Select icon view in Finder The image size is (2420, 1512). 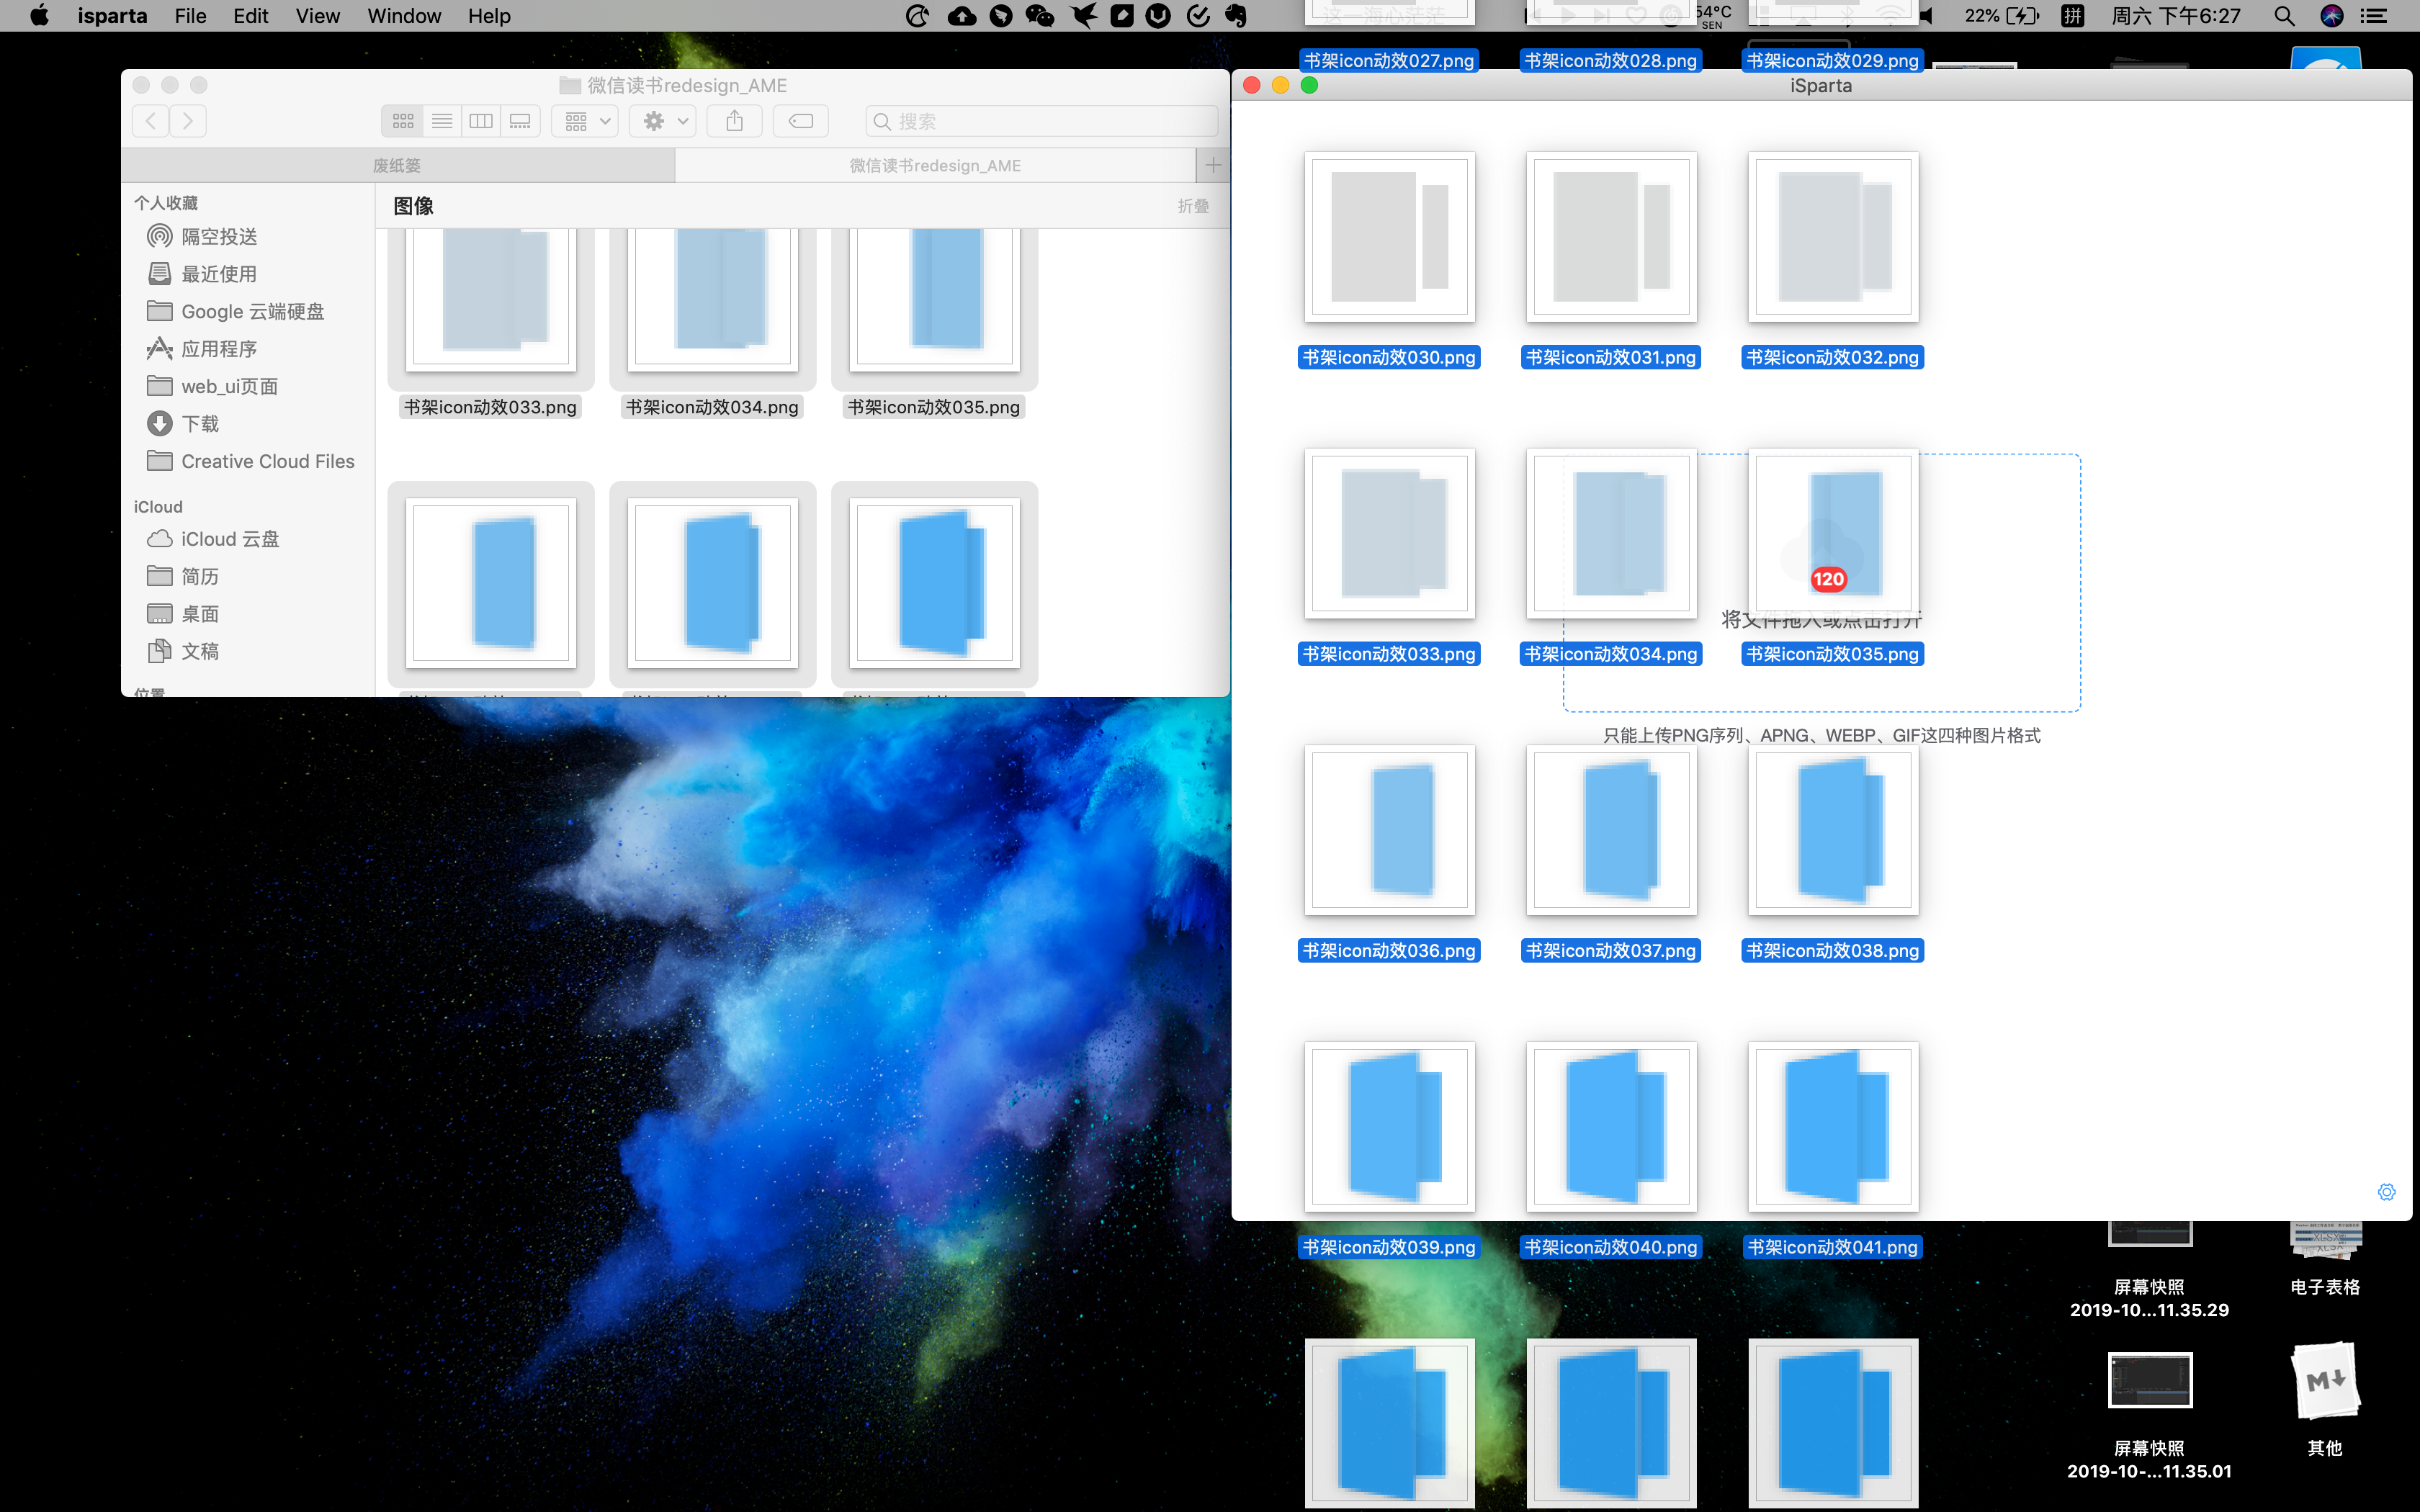click(x=403, y=121)
